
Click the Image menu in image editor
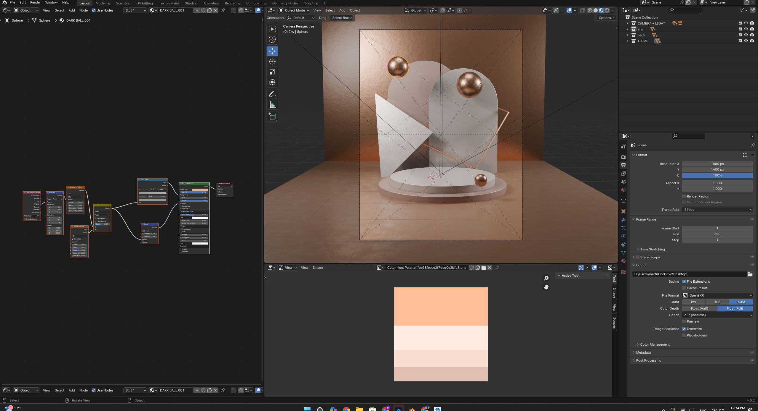click(318, 268)
